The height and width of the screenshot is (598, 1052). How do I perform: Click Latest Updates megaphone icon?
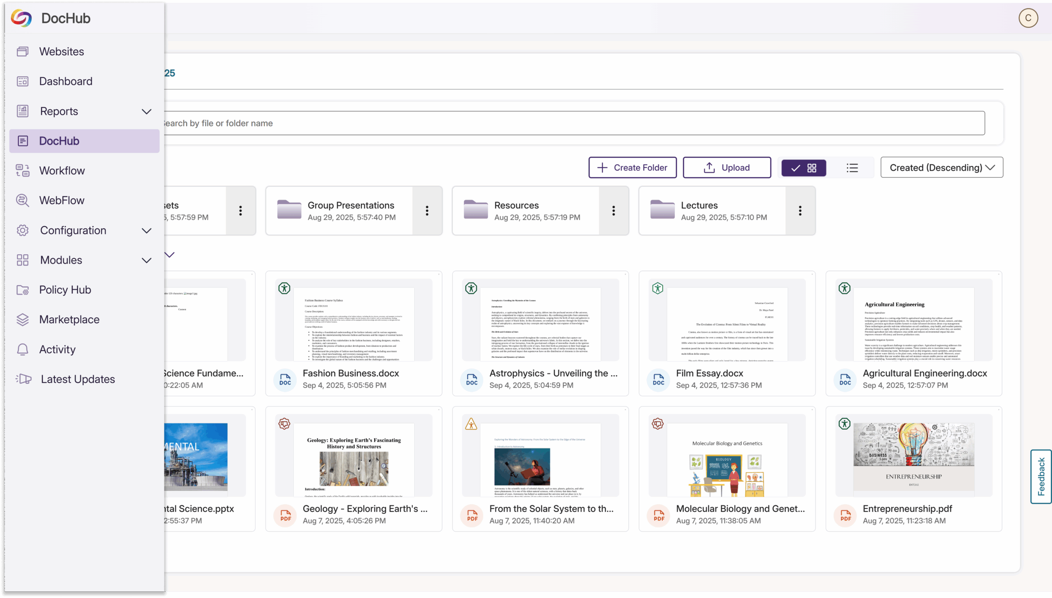click(x=23, y=379)
